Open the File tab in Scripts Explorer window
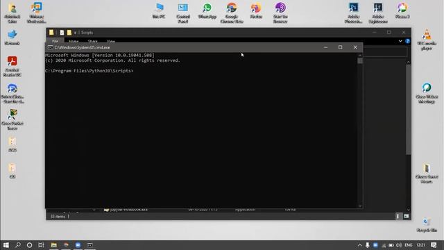This screenshot has height=250, width=444. tap(55, 41)
